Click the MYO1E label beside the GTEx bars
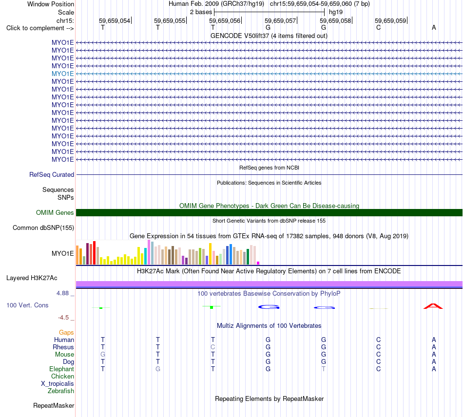The image size is (463, 417). pyautogui.click(x=62, y=253)
